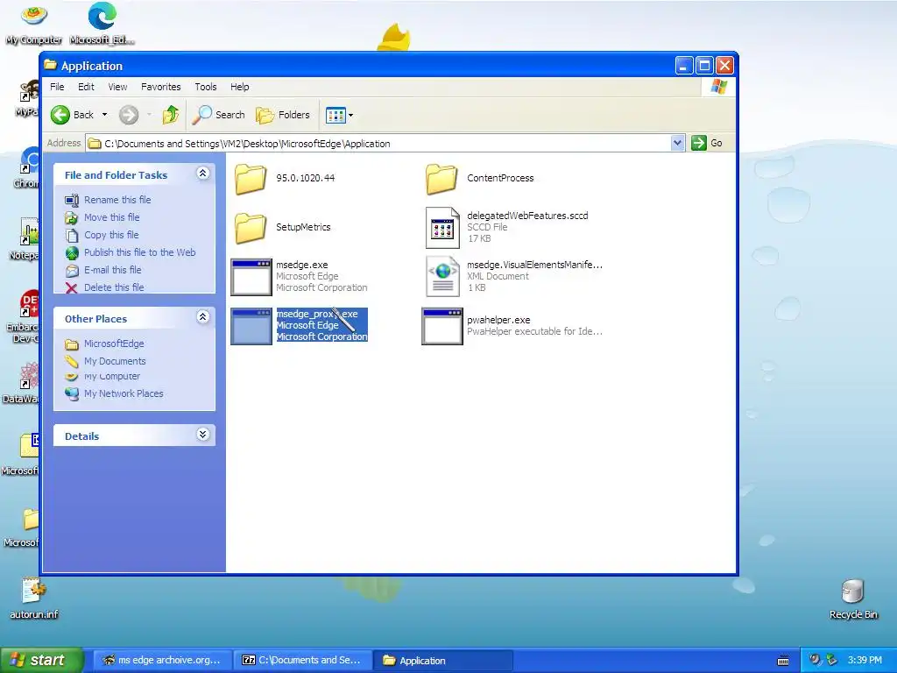The height and width of the screenshot is (673, 897).
Task: Select the msedge_proxy.exe icon
Action: click(251, 326)
